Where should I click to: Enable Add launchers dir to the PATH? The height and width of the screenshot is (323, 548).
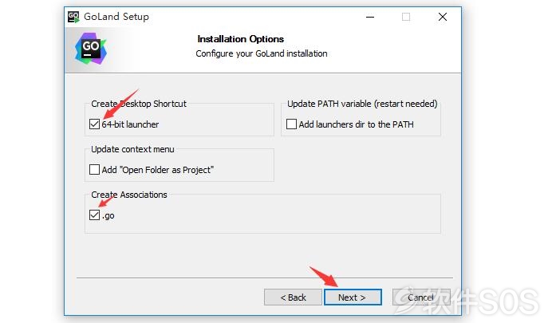[x=291, y=124]
